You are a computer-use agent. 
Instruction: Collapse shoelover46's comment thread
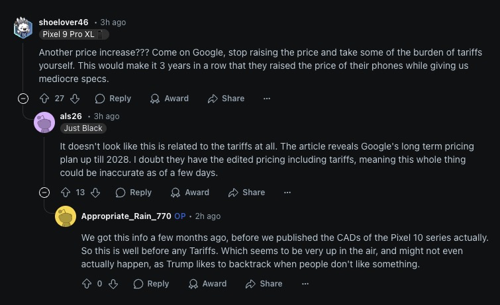tap(23, 99)
